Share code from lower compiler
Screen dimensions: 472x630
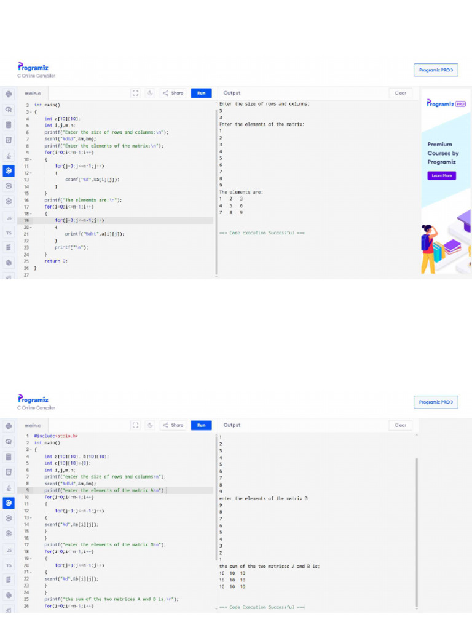point(173,425)
